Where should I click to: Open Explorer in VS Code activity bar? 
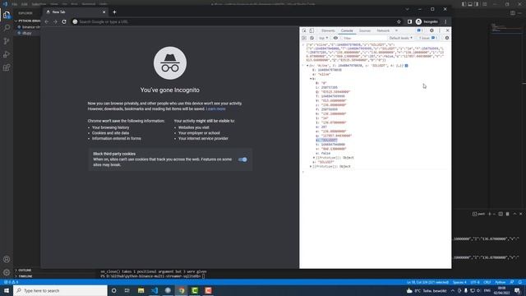point(7,15)
